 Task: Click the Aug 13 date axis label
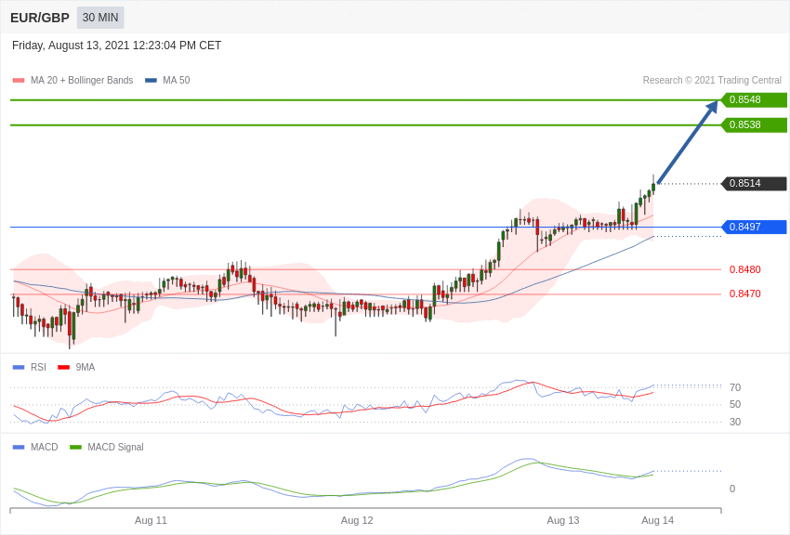563,520
